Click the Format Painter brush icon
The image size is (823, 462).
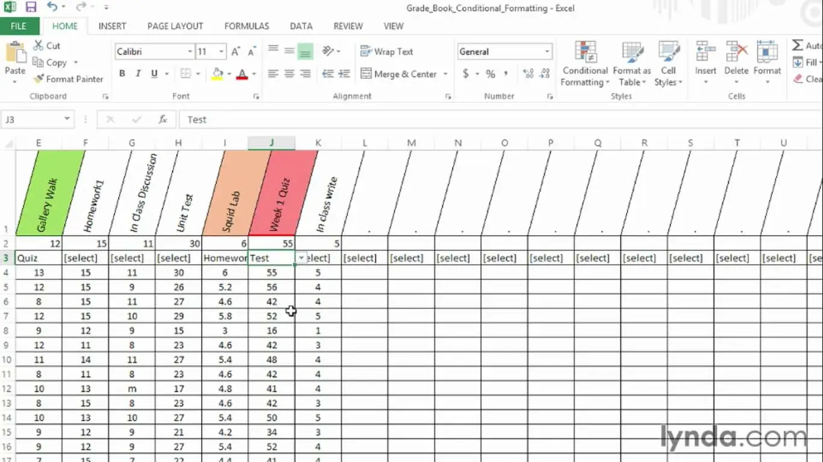[x=39, y=79]
